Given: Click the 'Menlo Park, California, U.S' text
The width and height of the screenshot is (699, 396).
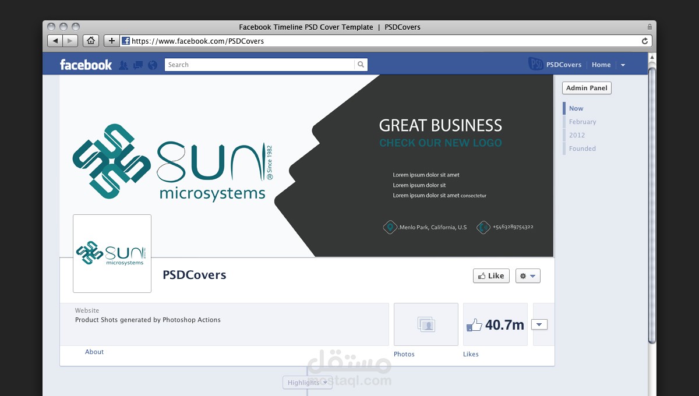Looking at the screenshot, I should (x=433, y=228).
